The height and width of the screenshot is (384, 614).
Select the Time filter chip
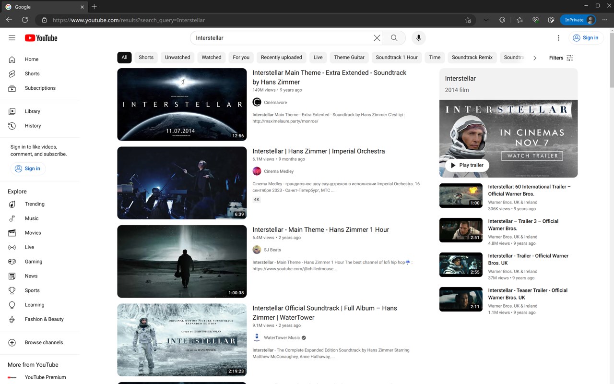[x=435, y=58]
